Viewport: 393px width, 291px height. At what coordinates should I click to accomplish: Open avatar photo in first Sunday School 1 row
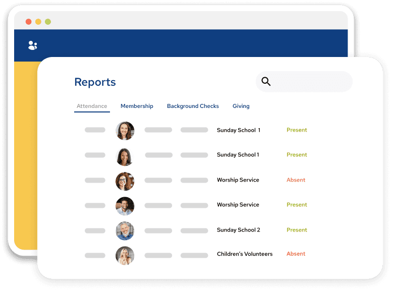coord(125,131)
